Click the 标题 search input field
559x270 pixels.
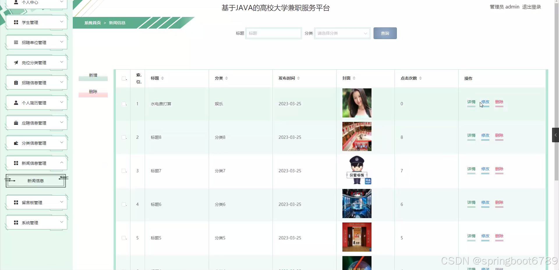(274, 33)
